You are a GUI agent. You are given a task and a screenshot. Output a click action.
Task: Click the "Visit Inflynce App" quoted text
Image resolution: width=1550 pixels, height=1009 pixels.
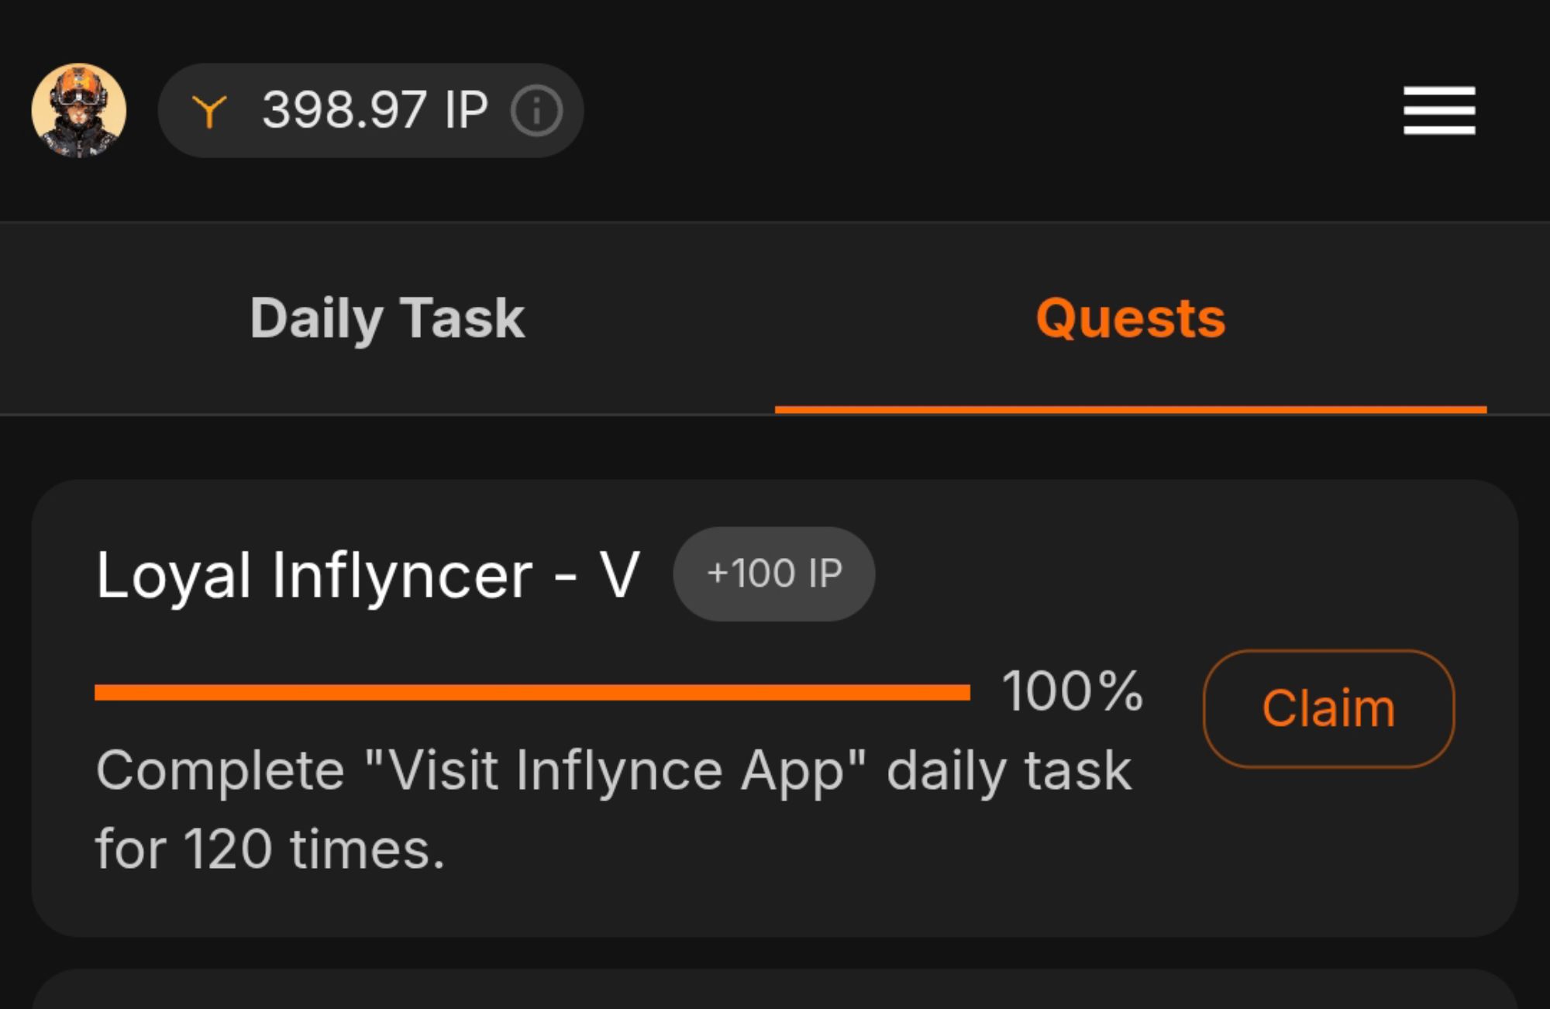(615, 770)
